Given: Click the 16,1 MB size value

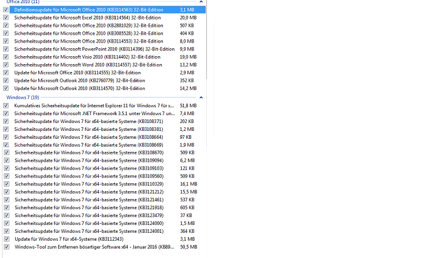Looking at the screenshot, I should tap(188, 184).
